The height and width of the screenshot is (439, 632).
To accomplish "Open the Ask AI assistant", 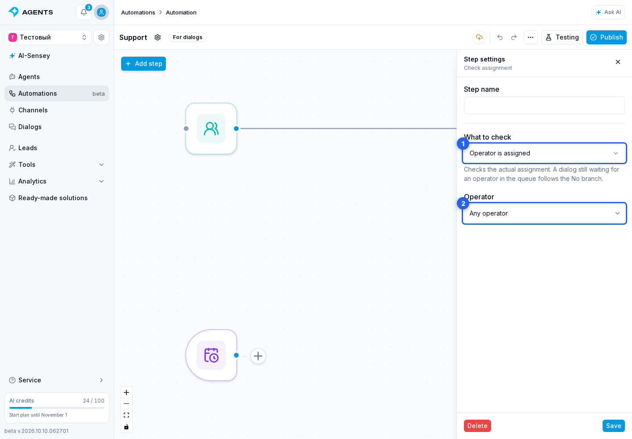I will point(608,12).
